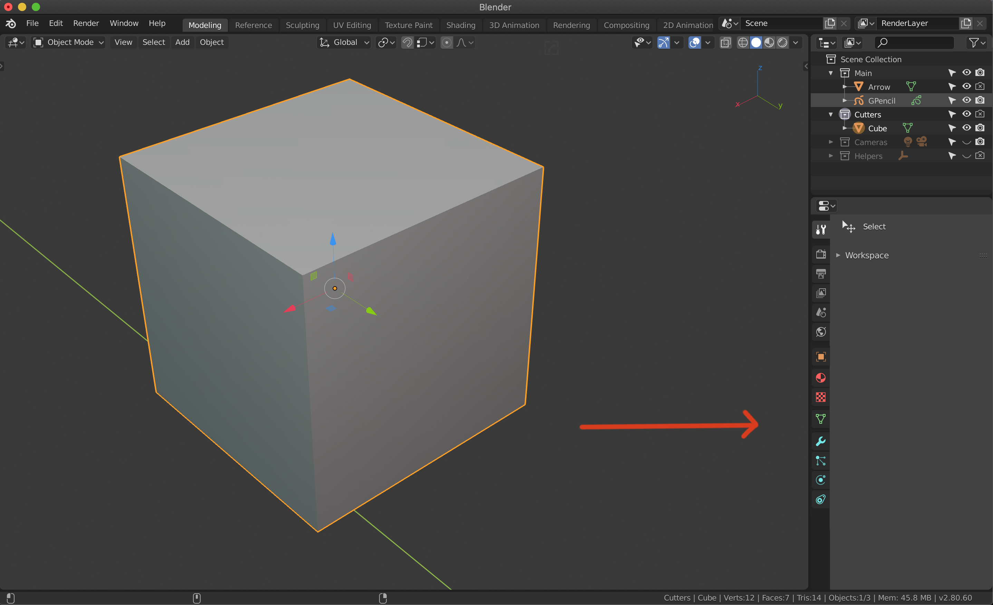Open the viewport Add menu
Viewport: 993px width, 605px height.
tap(182, 42)
